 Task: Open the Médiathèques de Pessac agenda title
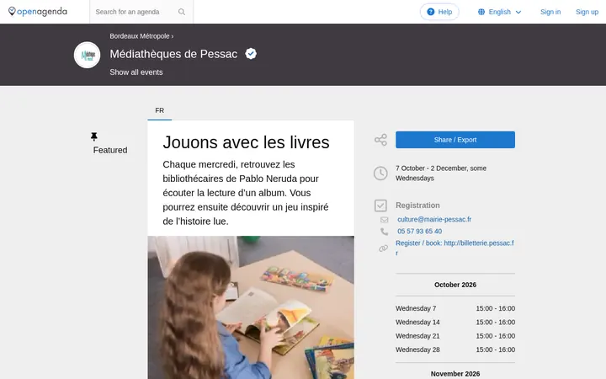pos(173,54)
